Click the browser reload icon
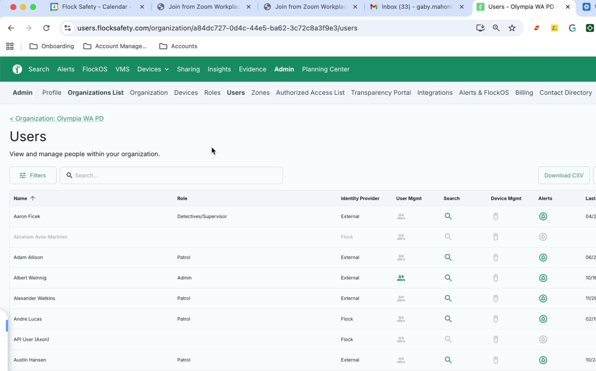Screen dimensions: 596x371 click(x=46, y=28)
